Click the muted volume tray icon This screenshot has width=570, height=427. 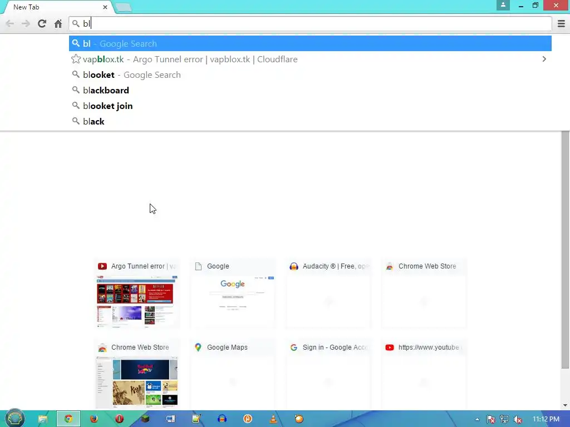[518, 419]
